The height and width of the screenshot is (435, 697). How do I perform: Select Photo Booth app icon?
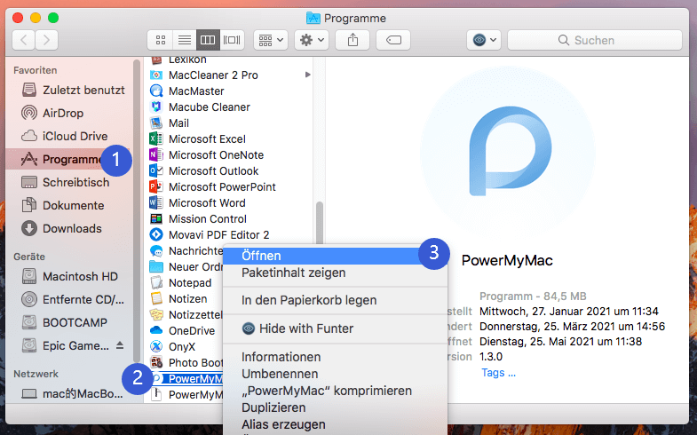pos(156,363)
